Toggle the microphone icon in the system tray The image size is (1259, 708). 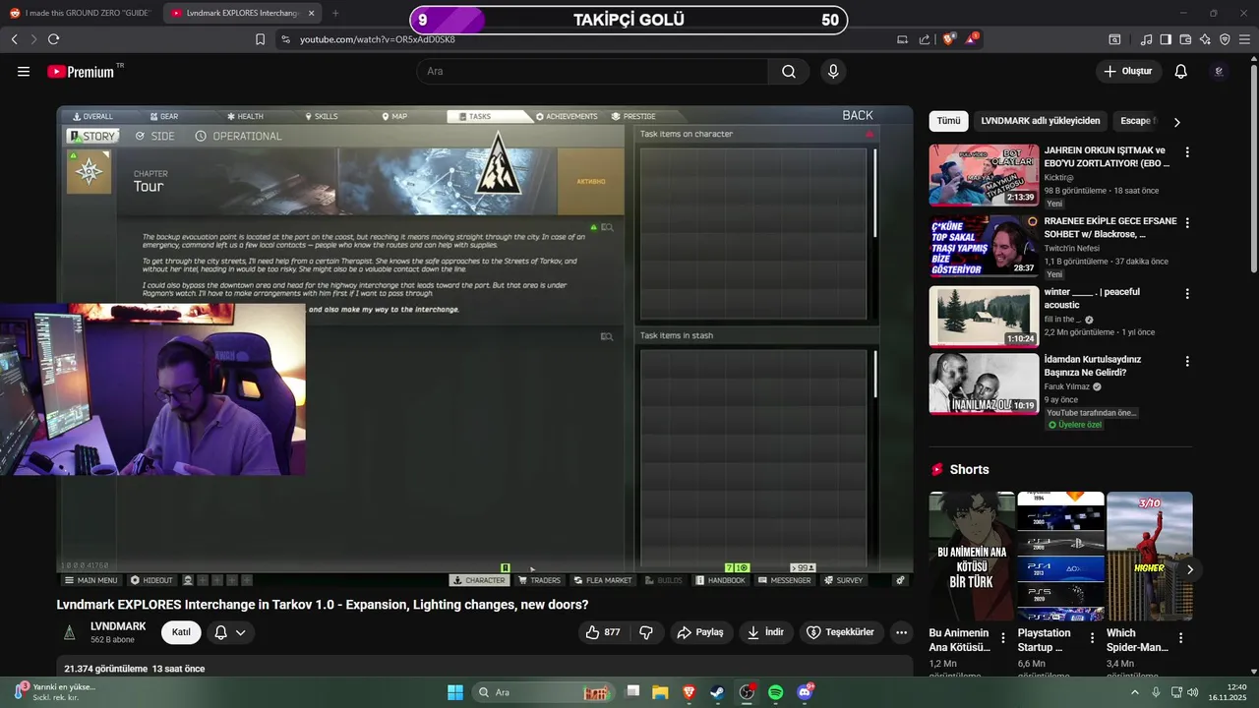point(1156,692)
